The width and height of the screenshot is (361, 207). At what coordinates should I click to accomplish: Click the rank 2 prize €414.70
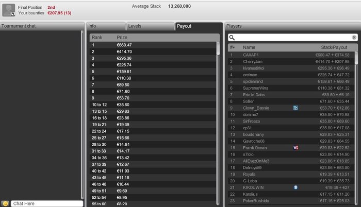(124, 51)
